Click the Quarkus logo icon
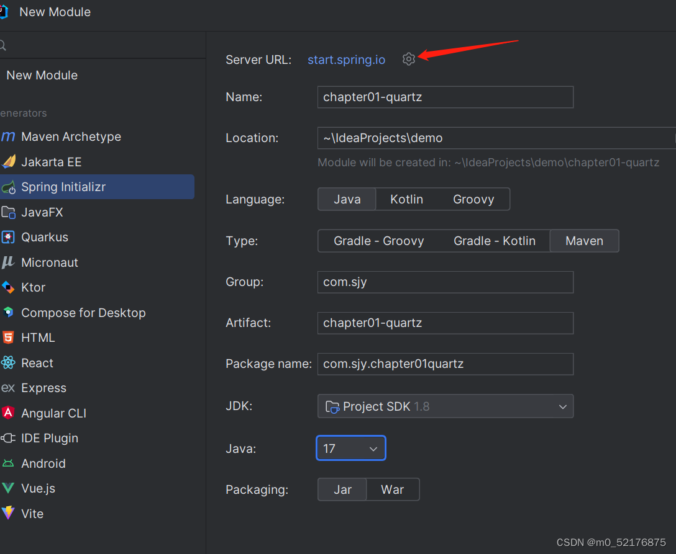676x554 pixels. pos(8,237)
